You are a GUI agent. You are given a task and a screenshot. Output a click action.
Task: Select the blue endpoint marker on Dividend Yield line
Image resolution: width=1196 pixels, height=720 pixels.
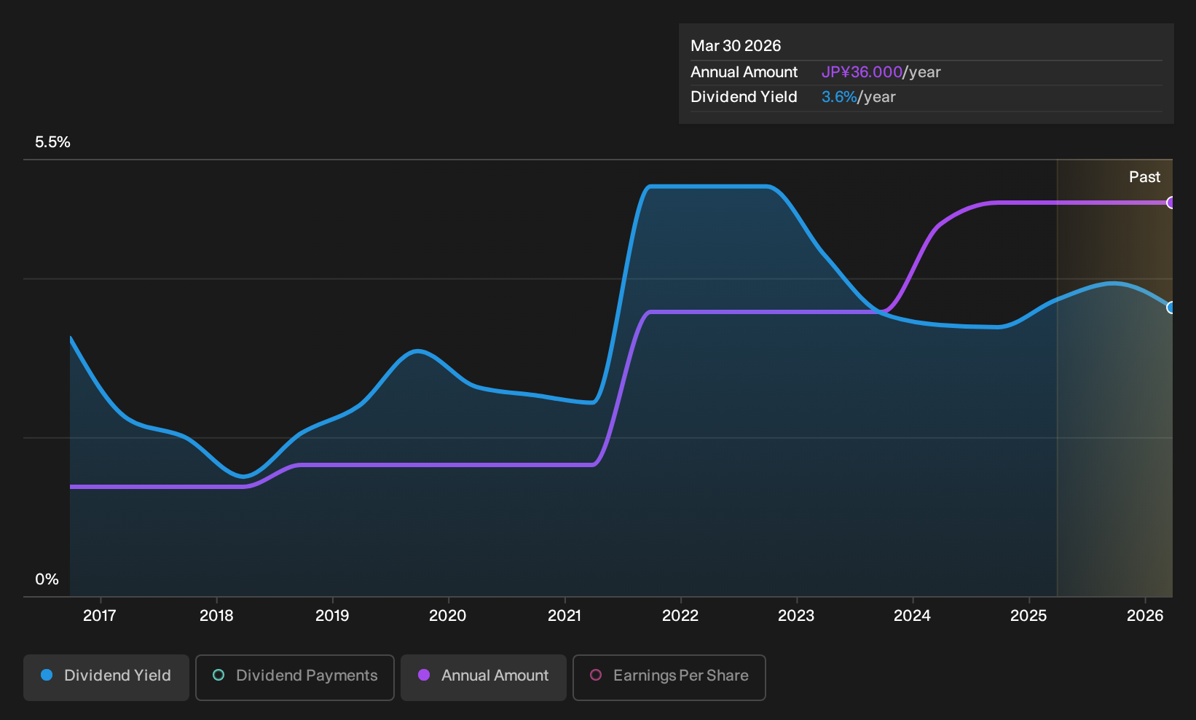click(x=1171, y=308)
